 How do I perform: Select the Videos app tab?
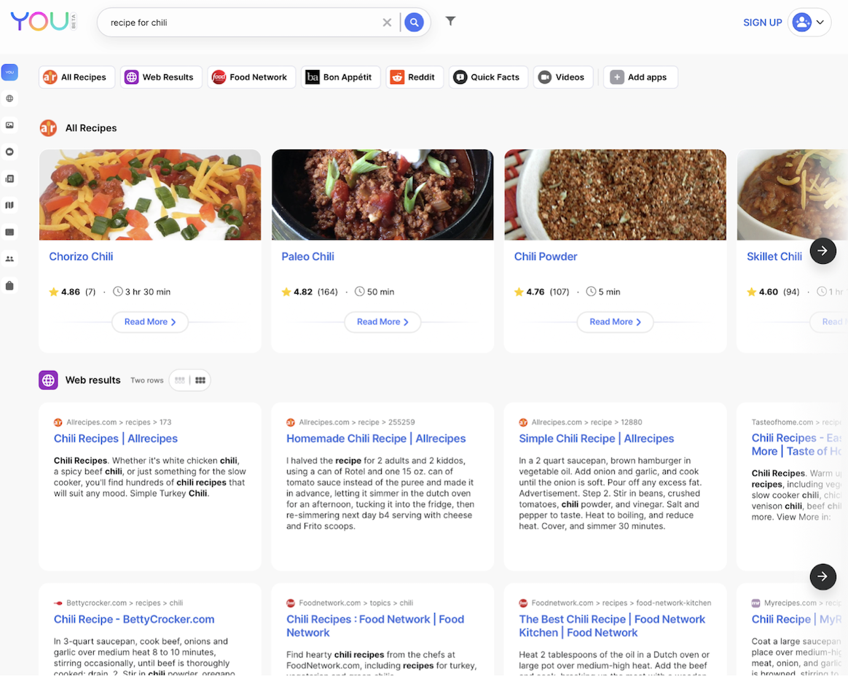tap(562, 77)
